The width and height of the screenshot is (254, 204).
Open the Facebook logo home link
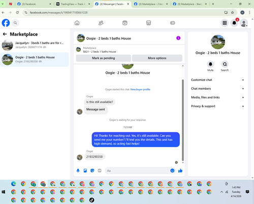tap(6, 23)
